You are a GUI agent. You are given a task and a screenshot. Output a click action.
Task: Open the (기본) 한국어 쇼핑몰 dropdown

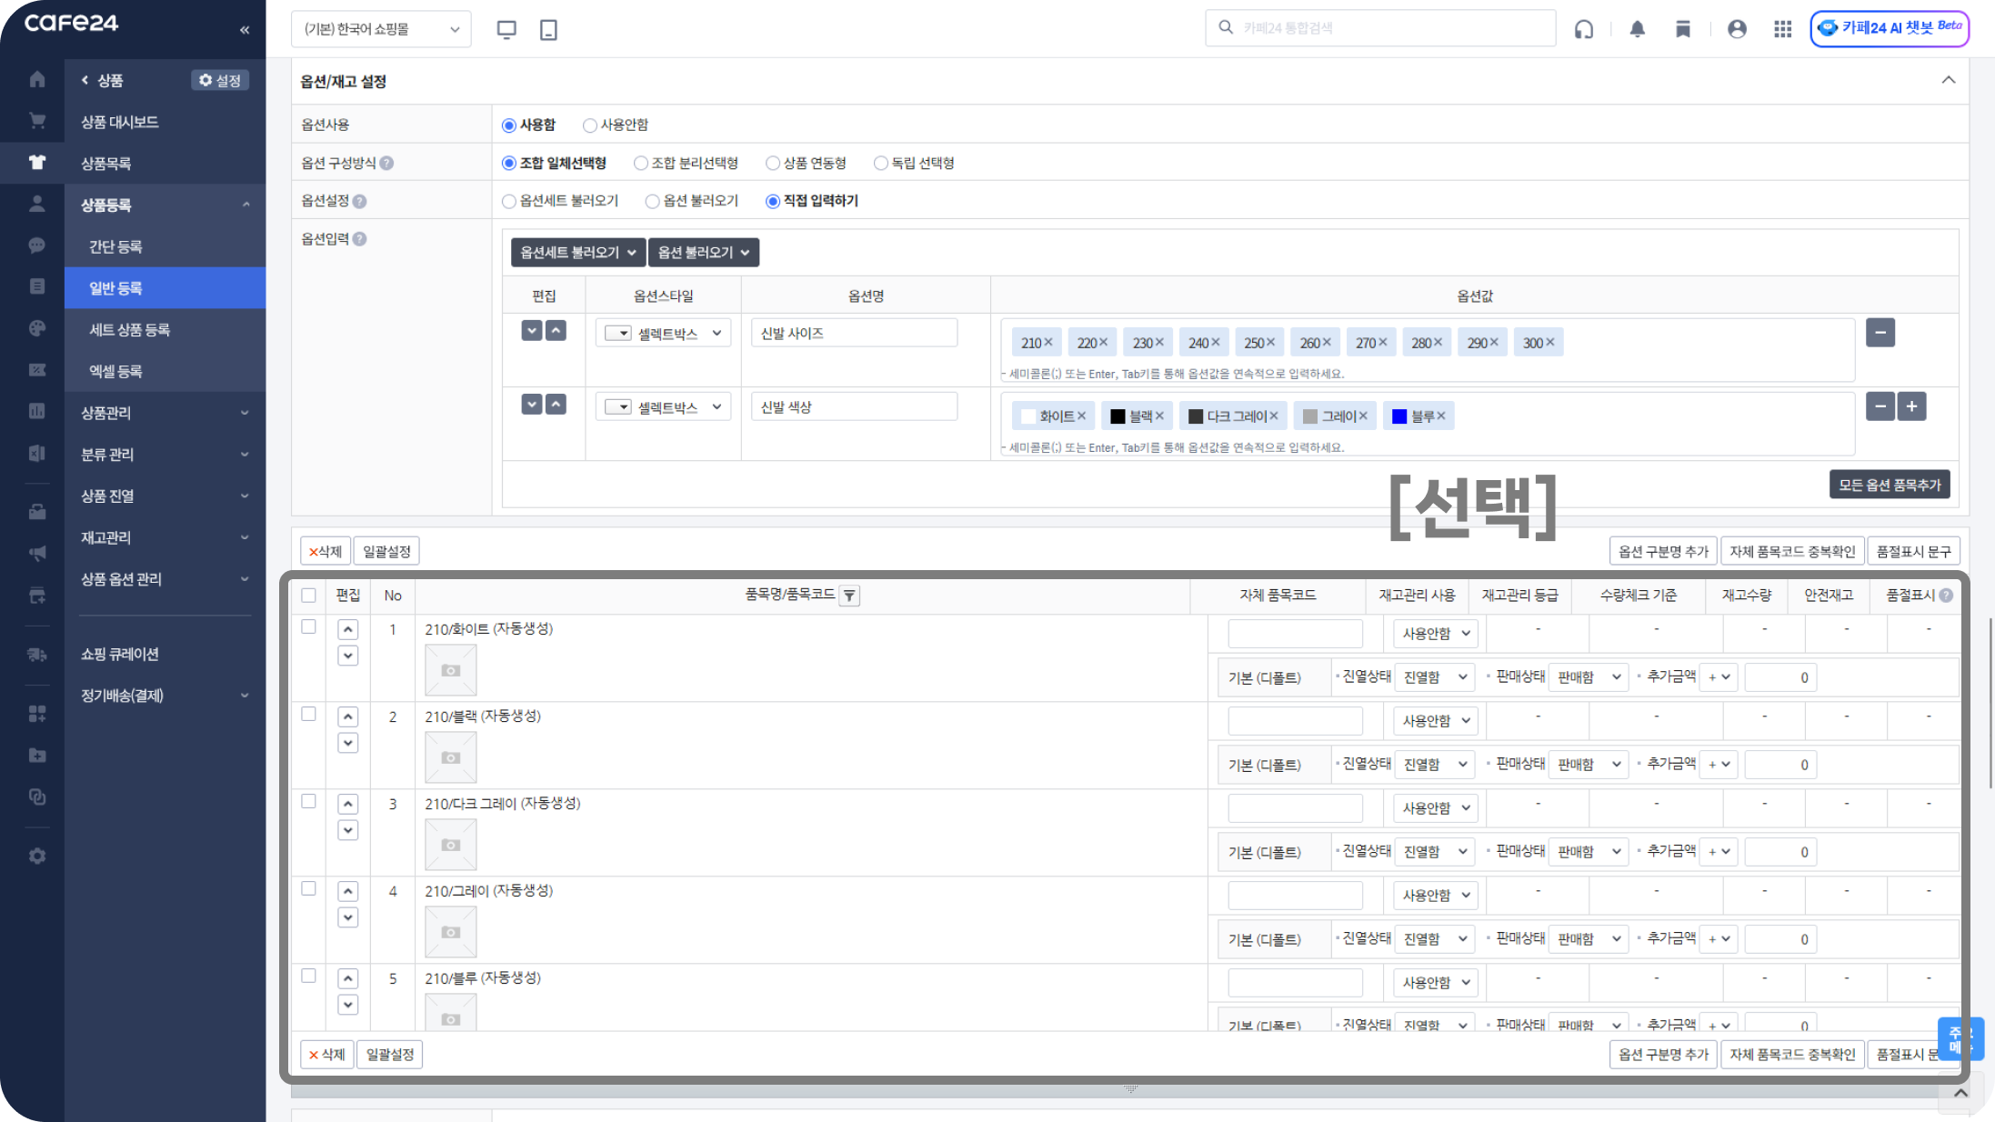(x=381, y=29)
